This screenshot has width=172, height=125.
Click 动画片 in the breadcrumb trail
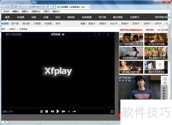pyautogui.click(x=12, y=29)
